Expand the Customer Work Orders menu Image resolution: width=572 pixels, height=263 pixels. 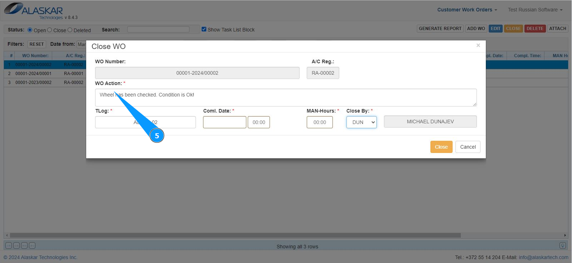pos(467,10)
